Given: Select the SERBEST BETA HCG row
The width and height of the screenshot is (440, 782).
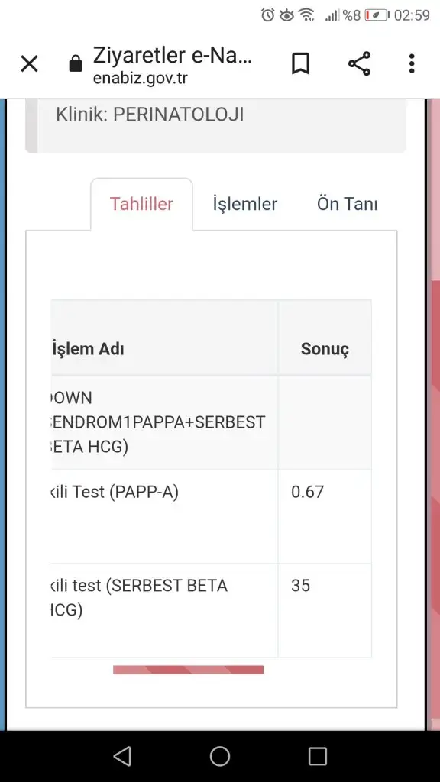Looking at the screenshot, I should pyautogui.click(x=212, y=610).
